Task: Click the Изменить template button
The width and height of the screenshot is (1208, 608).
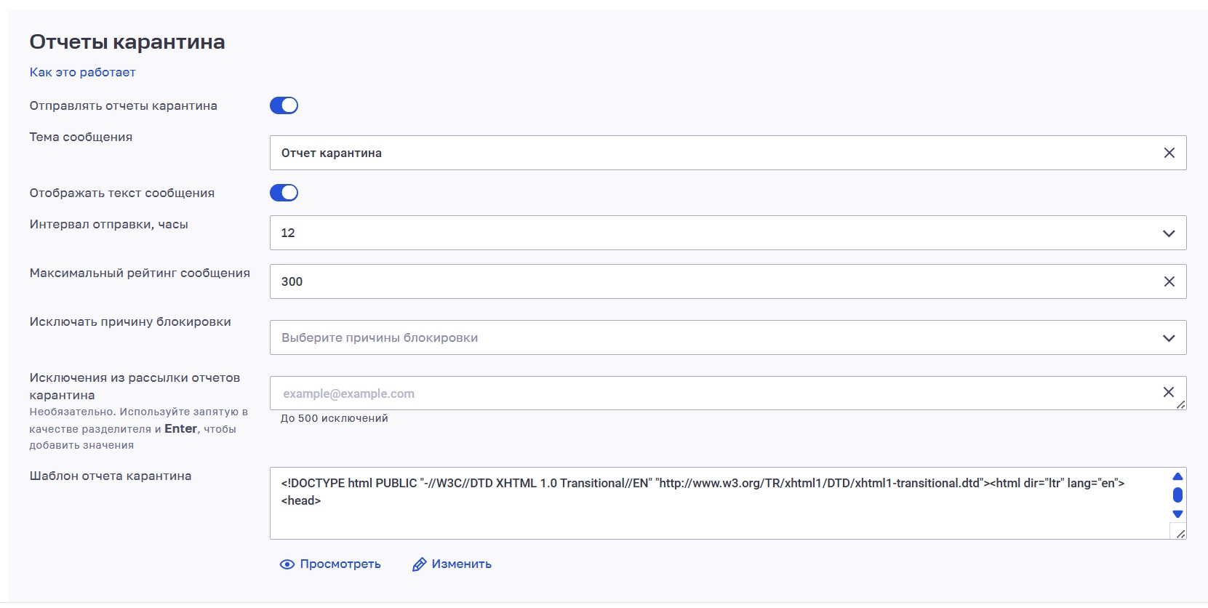Action: (x=452, y=564)
